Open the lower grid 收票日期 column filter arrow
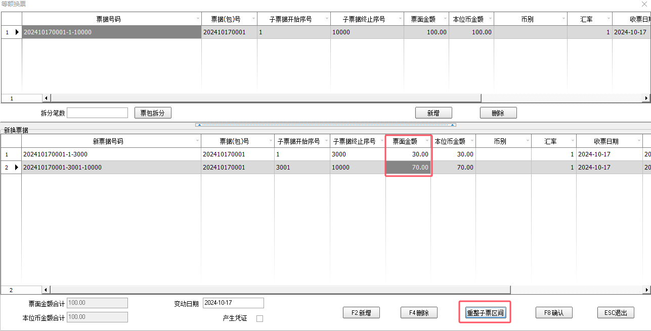Screen dimensions: 651x331 pyautogui.click(x=638, y=141)
